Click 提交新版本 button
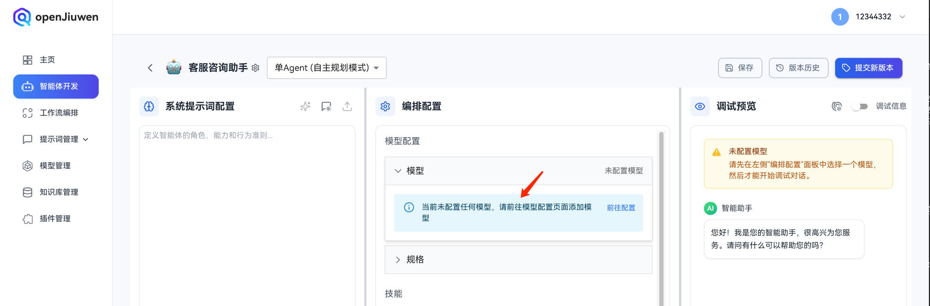 pos(869,68)
